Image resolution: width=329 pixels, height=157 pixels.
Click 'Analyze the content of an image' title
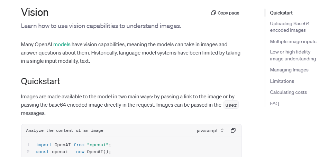tap(65, 130)
